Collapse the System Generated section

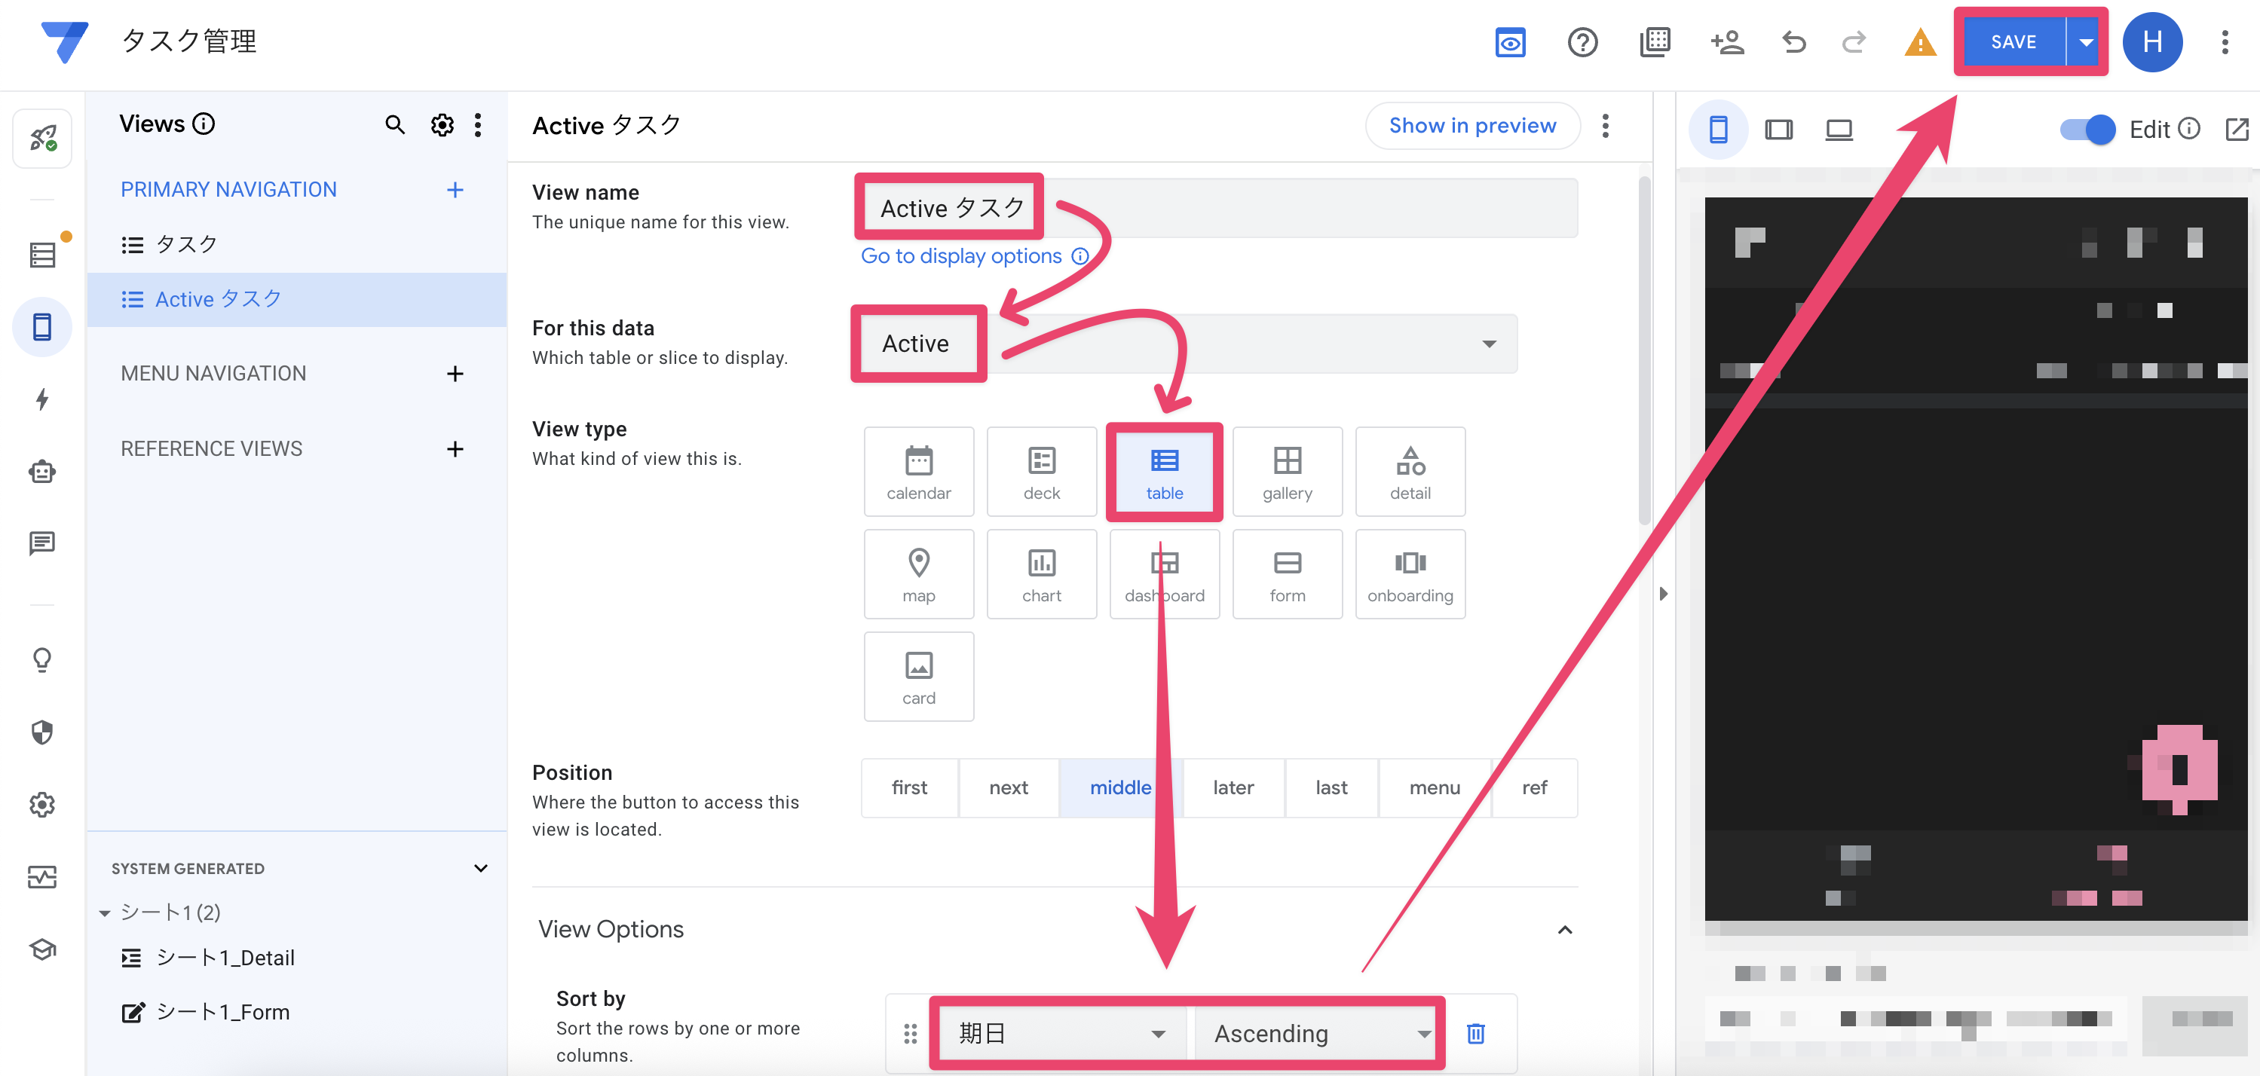coord(481,868)
